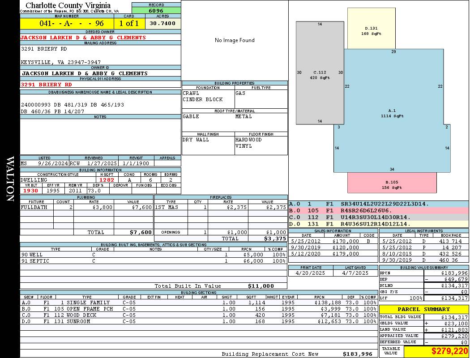Select the 90 WELL built-in row

[x=154, y=255]
